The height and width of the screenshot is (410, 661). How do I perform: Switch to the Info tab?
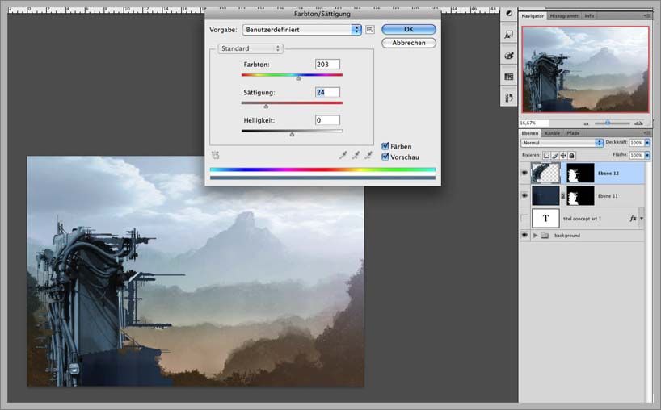[589, 15]
